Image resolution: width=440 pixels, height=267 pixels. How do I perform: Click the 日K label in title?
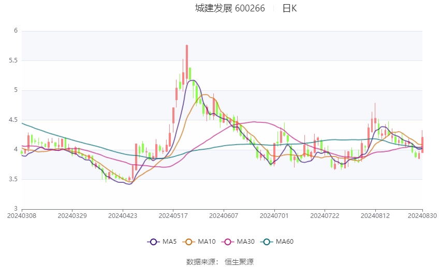coord(289,8)
